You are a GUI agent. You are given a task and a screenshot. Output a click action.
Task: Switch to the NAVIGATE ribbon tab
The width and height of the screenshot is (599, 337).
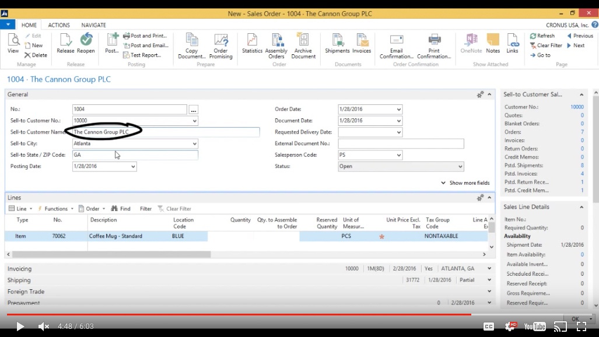click(93, 25)
